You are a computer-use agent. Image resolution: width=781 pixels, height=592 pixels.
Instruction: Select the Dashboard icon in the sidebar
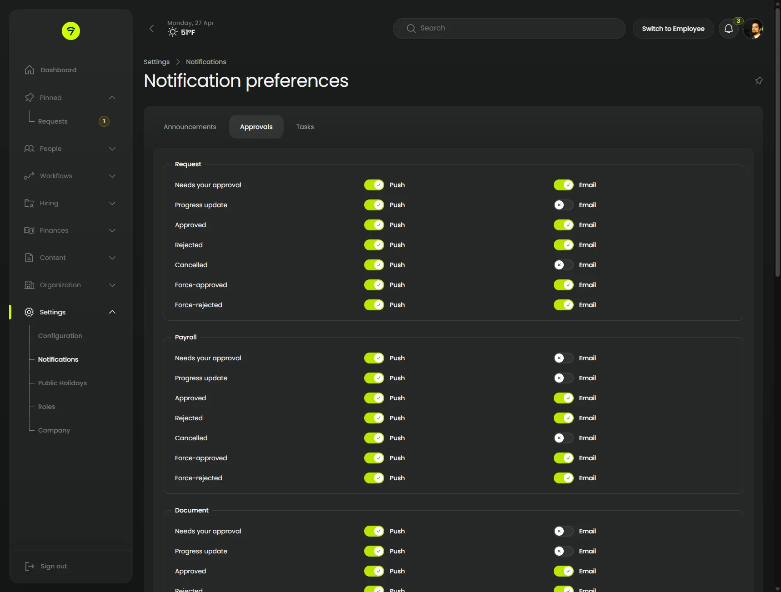pyautogui.click(x=29, y=70)
